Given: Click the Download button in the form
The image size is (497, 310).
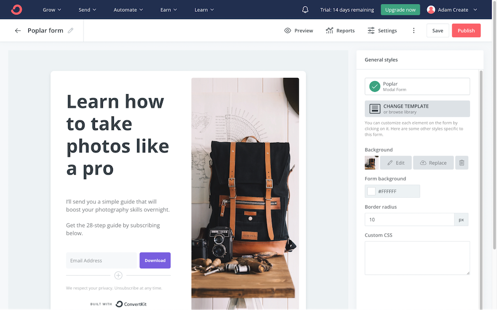Looking at the screenshot, I should (155, 260).
